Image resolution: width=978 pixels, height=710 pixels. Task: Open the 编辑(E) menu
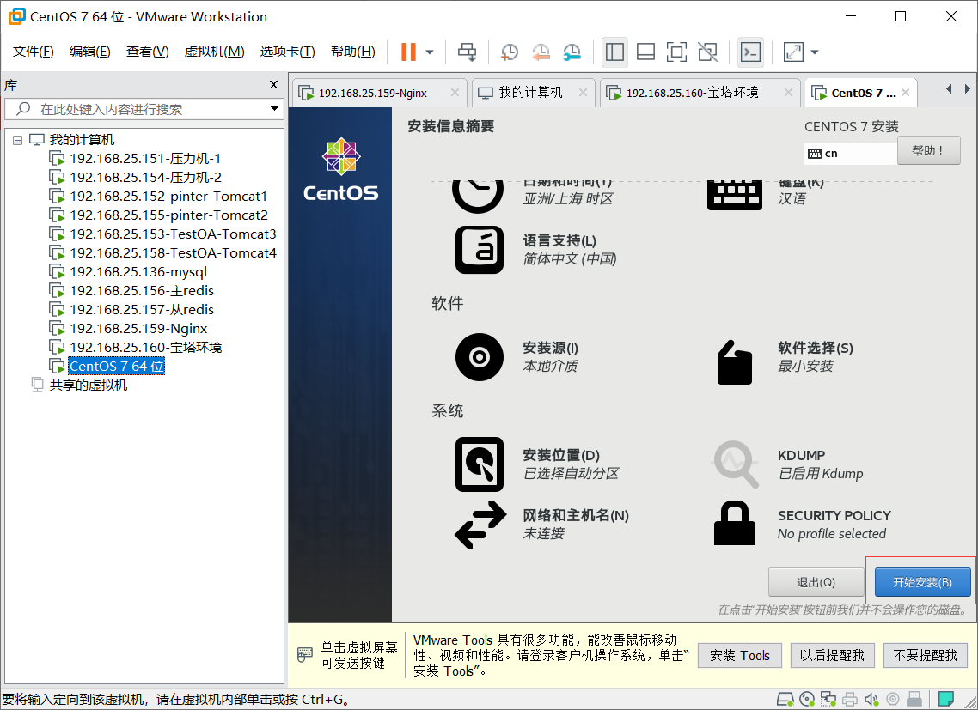[x=90, y=52]
